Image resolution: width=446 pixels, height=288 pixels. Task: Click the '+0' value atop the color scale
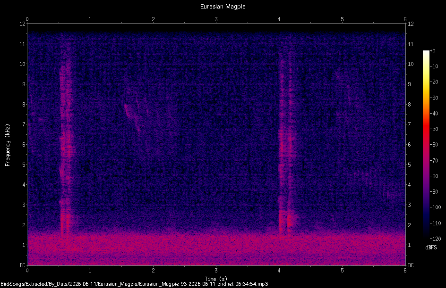point(433,51)
